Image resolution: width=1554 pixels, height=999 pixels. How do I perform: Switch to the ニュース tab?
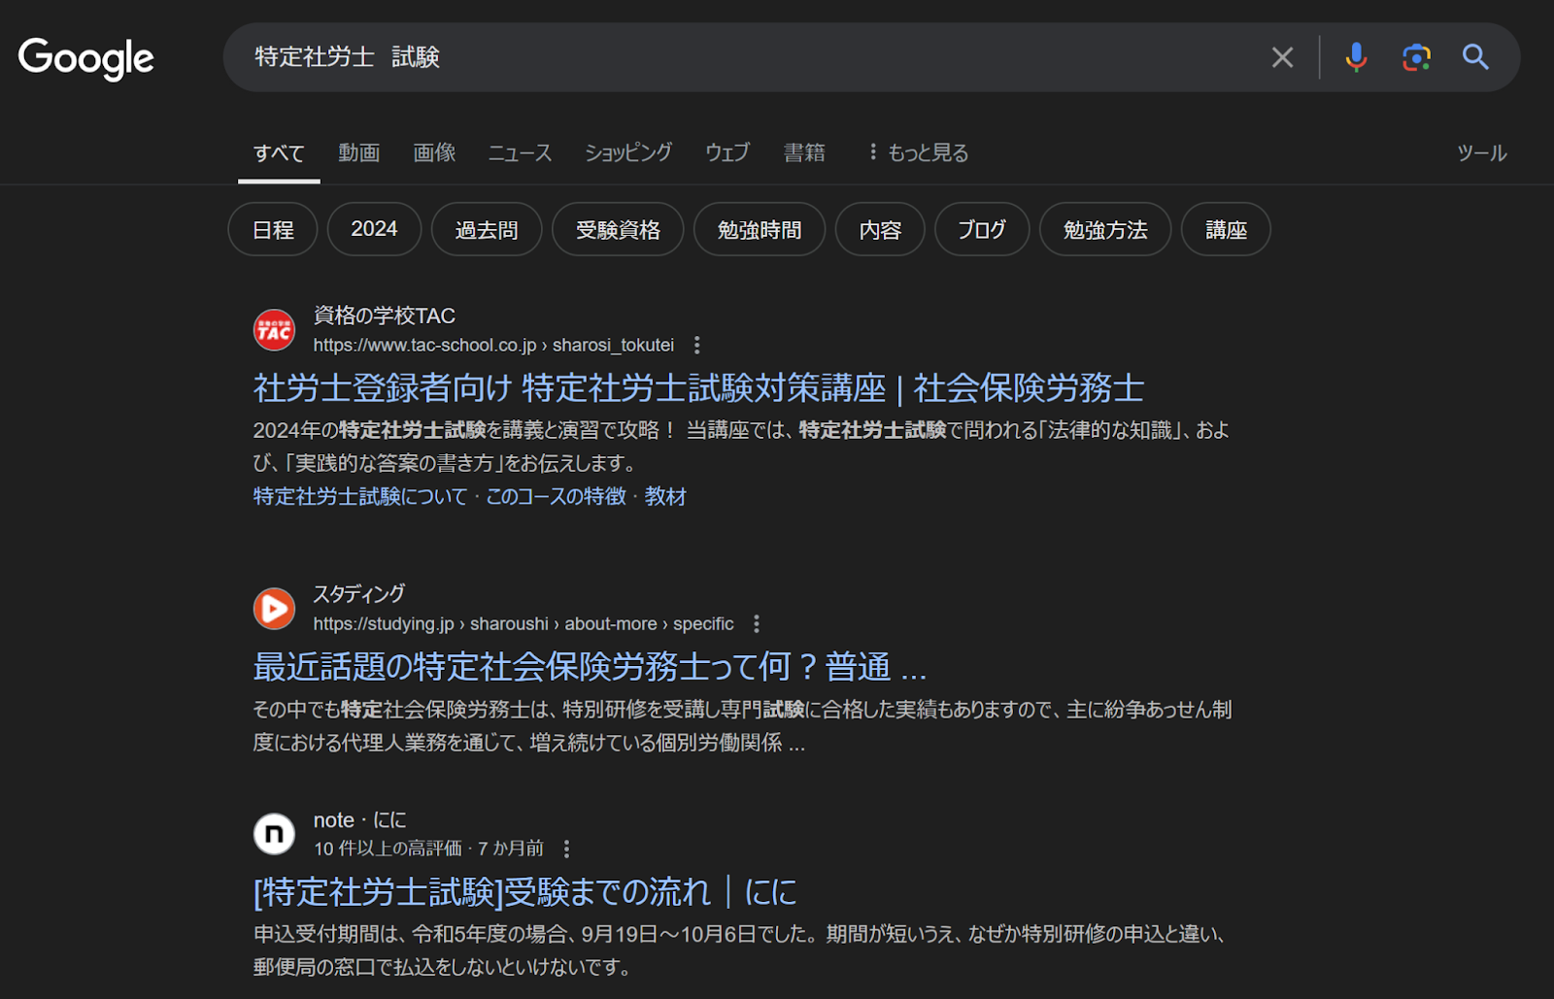click(x=520, y=152)
